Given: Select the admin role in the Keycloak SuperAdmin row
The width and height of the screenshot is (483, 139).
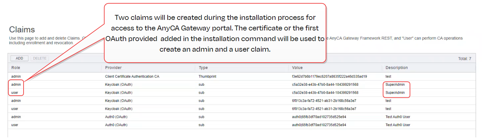Looking at the screenshot, I should (x=16, y=85).
